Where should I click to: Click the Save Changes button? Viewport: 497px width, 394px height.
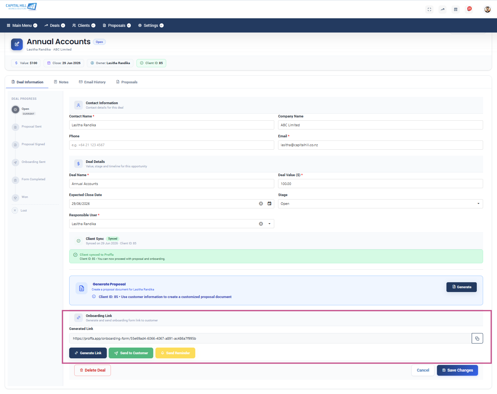pyautogui.click(x=458, y=370)
